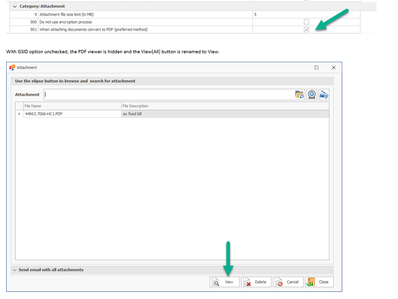This screenshot has height=299, width=398.
Task: Sort by File Description column header
Action: (x=224, y=106)
